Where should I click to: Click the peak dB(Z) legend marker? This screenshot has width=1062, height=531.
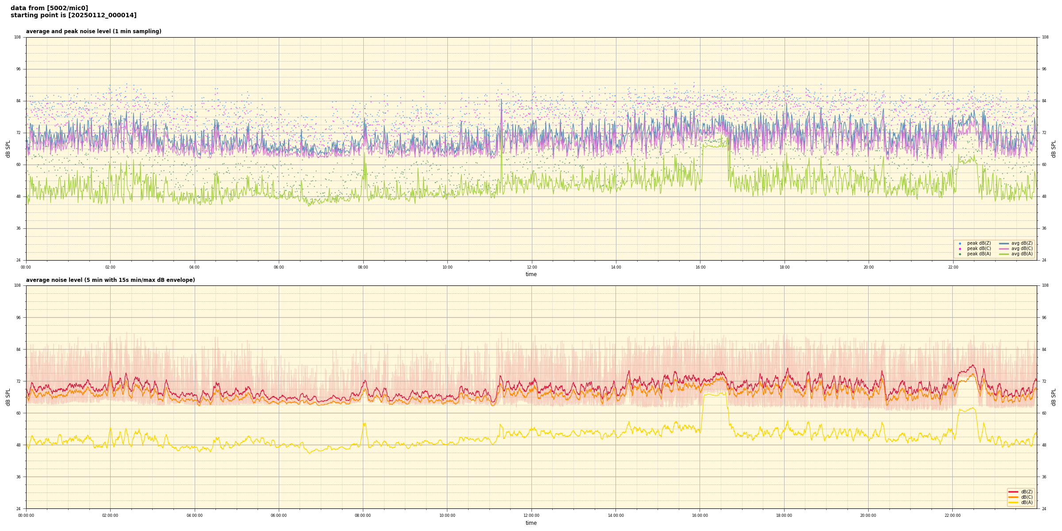[960, 243]
